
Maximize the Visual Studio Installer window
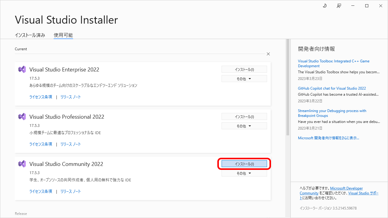pyautogui.click(x=367, y=6)
